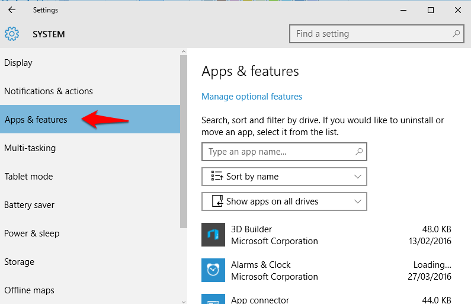This screenshot has width=471, height=304.
Task: Click the sidebar scroll up arrow
Action: tap(184, 52)
